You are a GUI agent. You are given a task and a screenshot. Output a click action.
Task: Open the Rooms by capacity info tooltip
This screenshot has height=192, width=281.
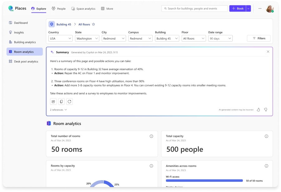pos(151,166)
